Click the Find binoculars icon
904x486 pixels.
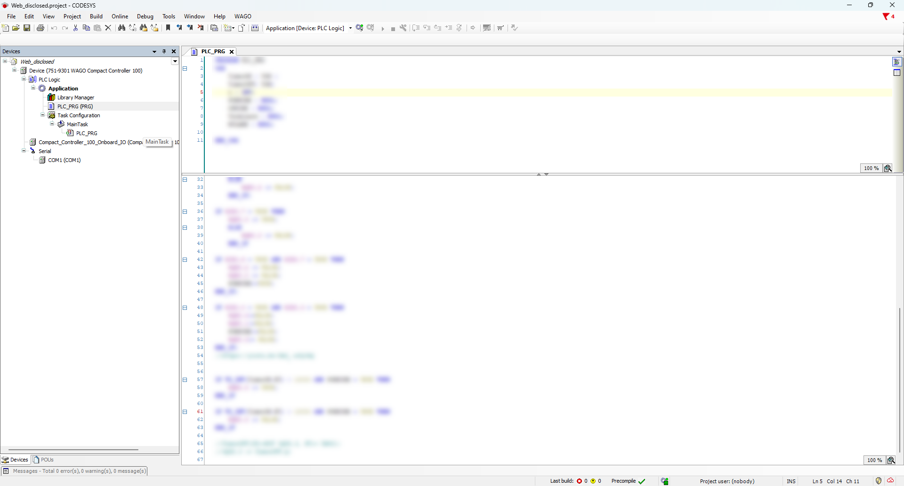121,28
